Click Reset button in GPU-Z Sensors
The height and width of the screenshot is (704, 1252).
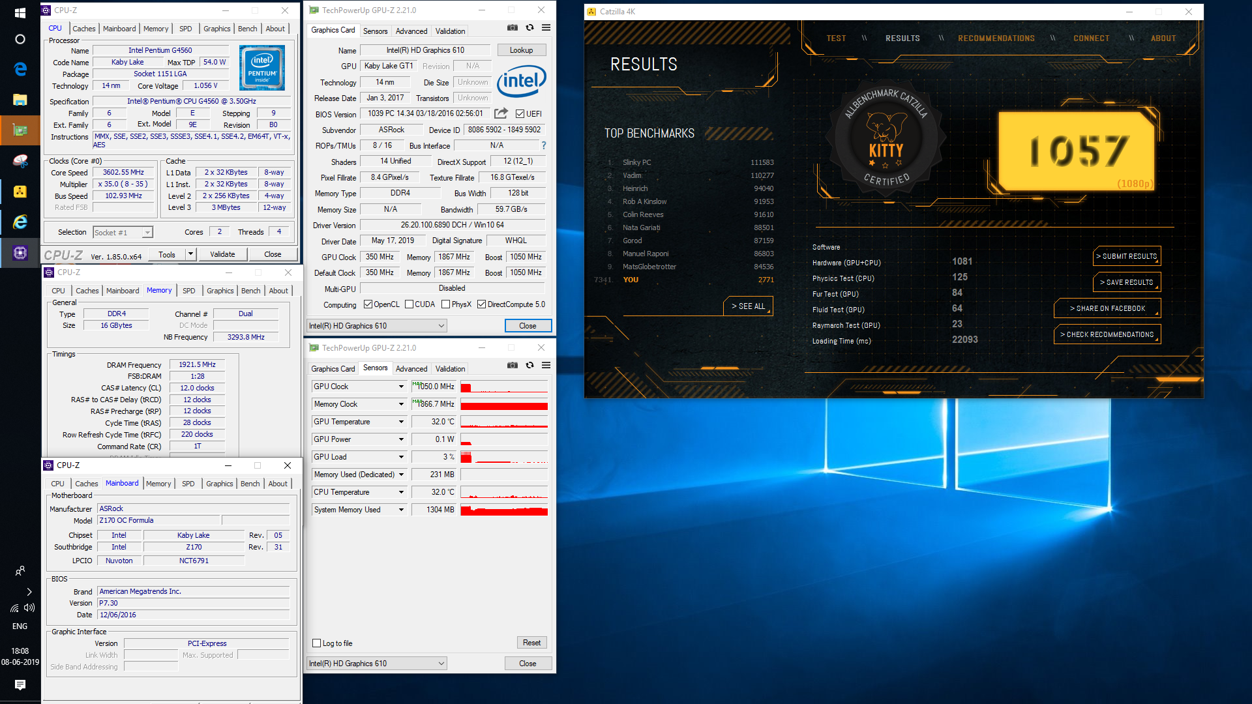tap(531, 643)
